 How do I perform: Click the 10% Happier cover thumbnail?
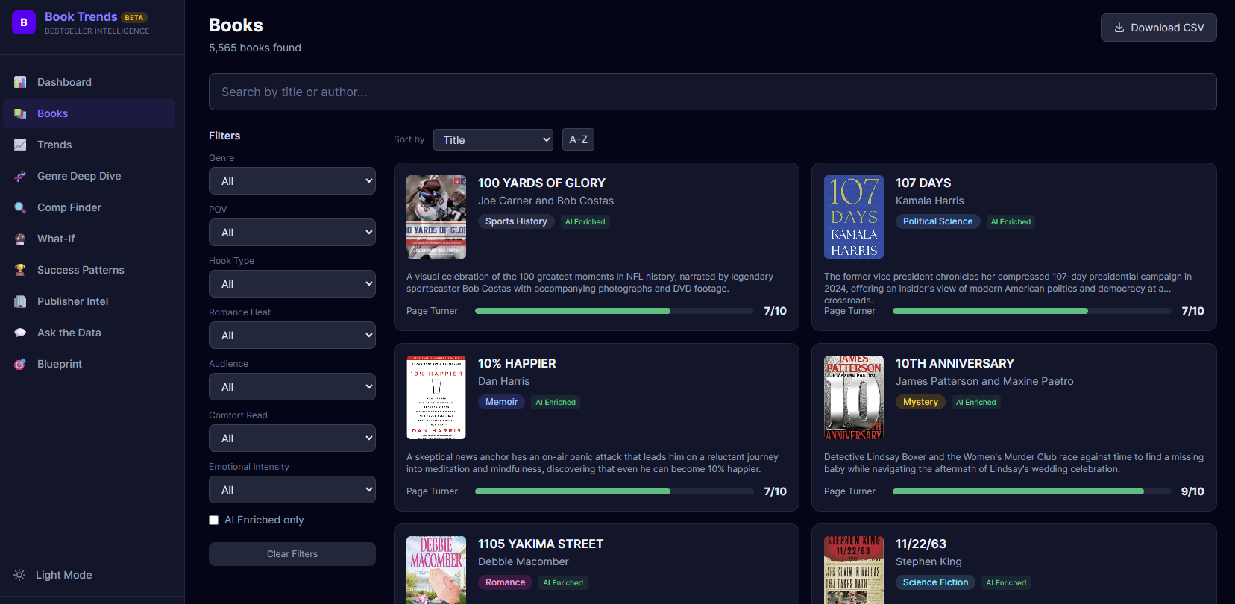436,397
